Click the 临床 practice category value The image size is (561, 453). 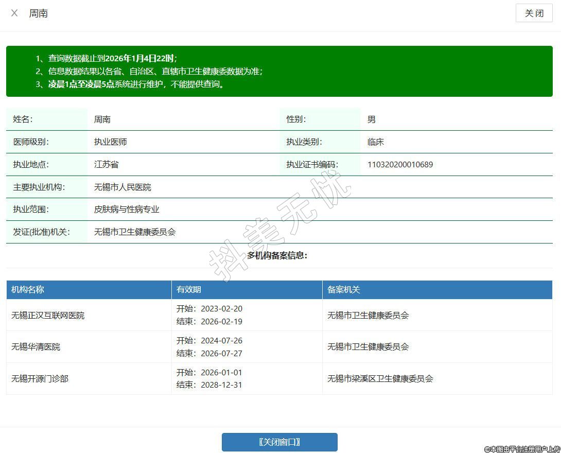[x=375, y=142]
